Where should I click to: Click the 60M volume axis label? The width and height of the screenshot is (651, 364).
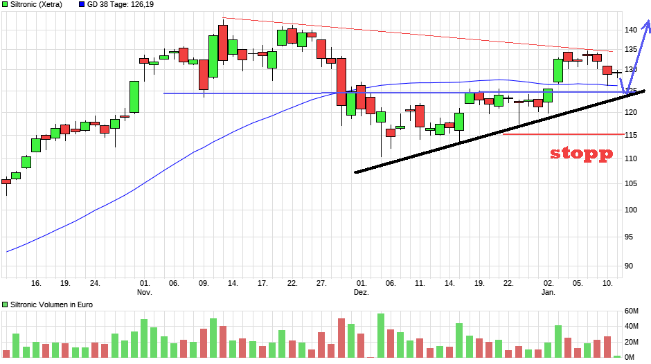(x=632, y=311)
